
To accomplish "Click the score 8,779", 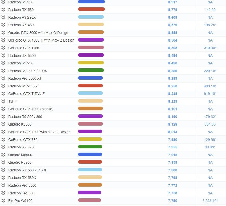I will coord(173,10).
